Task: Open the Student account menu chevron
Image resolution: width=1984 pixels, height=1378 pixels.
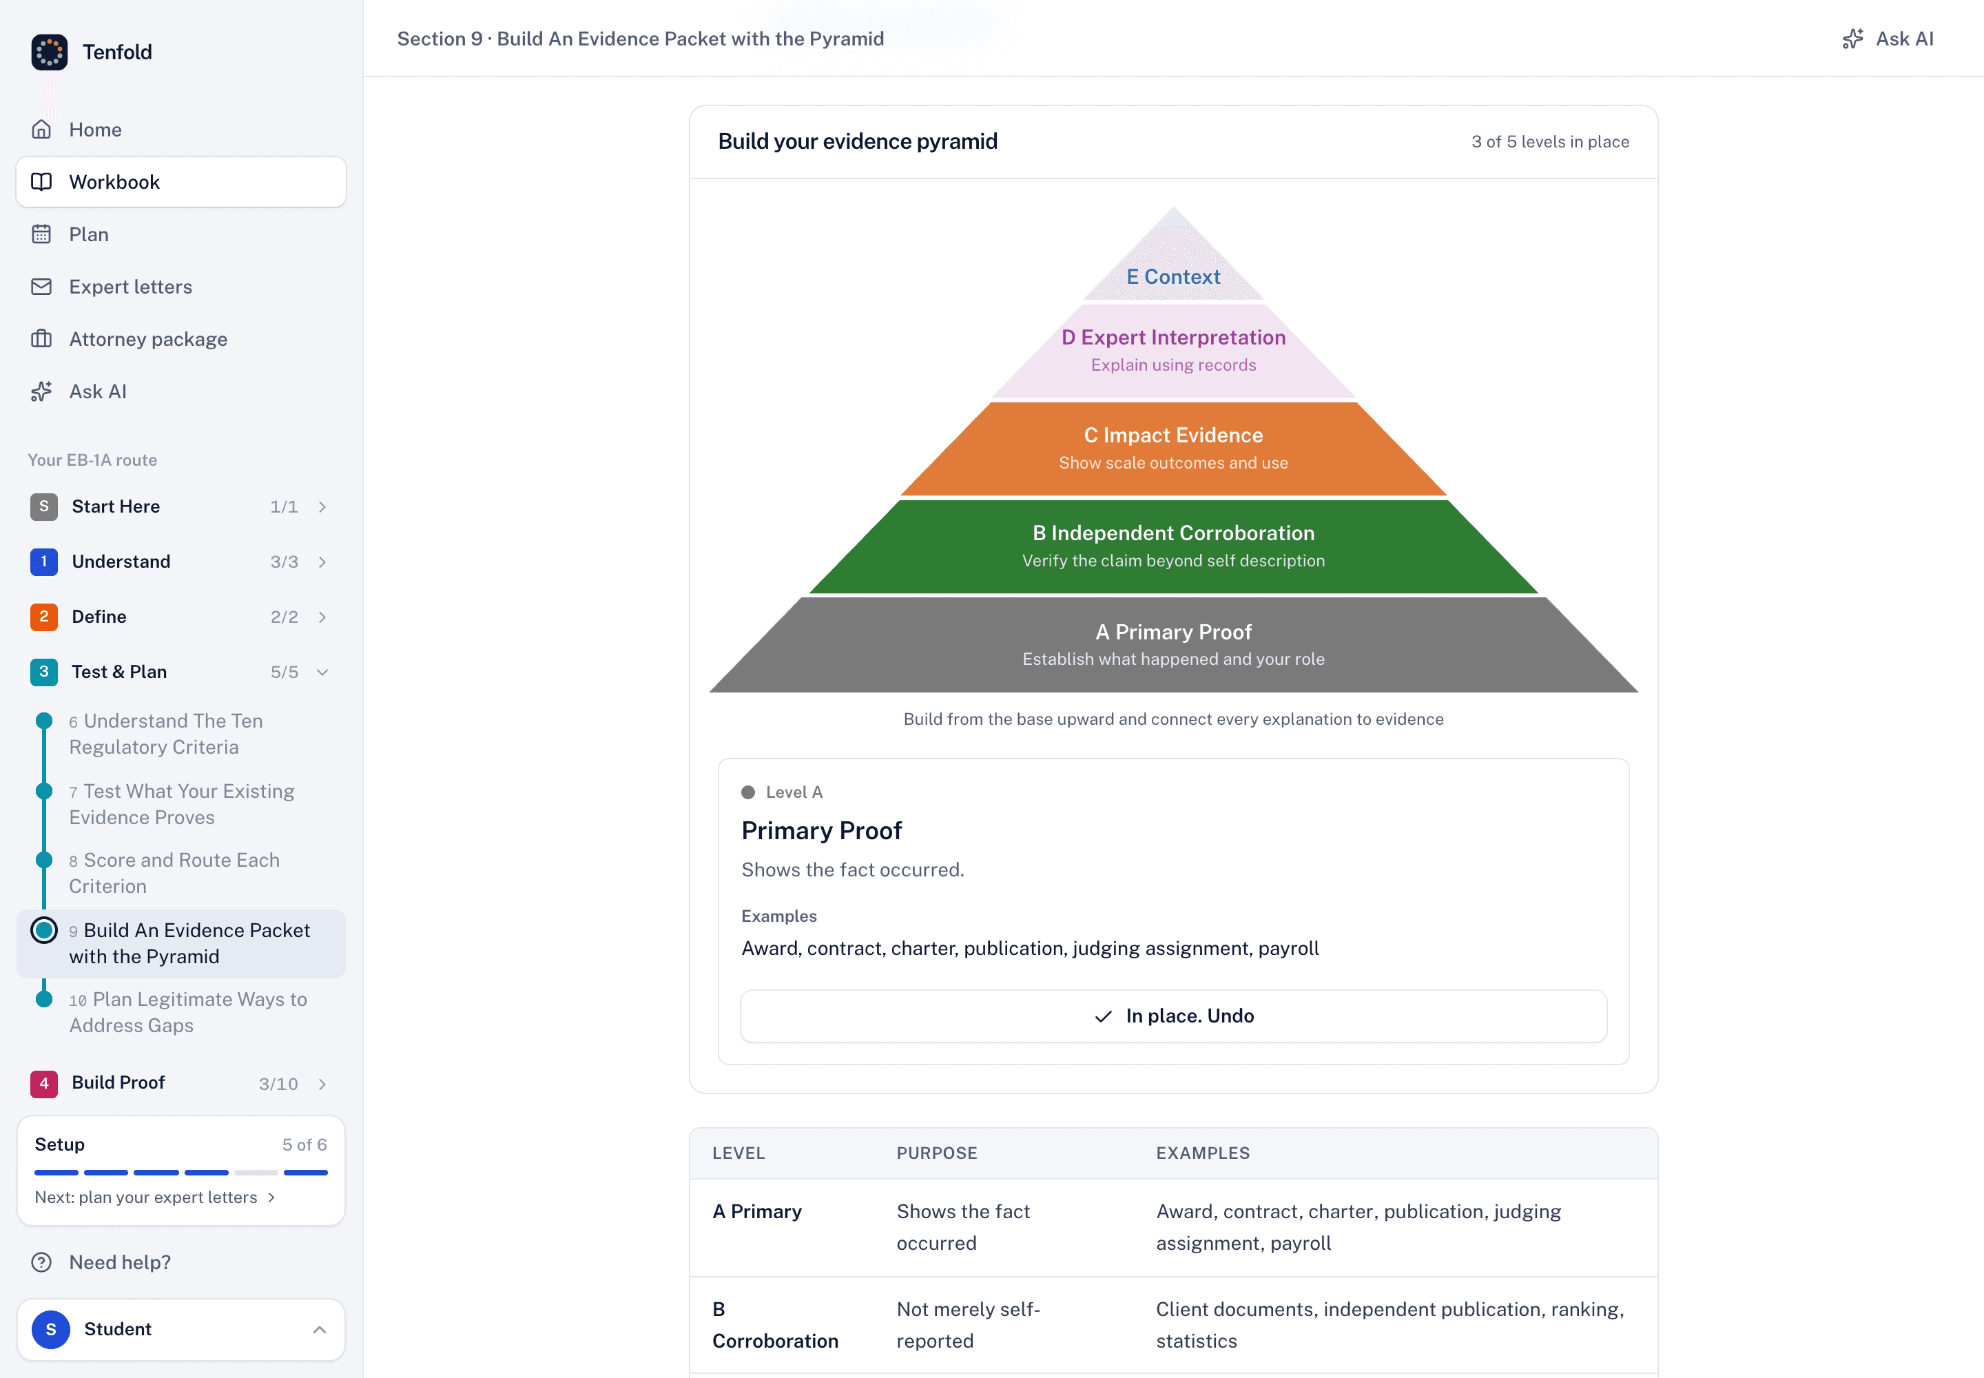Action: pos(320,1330)
